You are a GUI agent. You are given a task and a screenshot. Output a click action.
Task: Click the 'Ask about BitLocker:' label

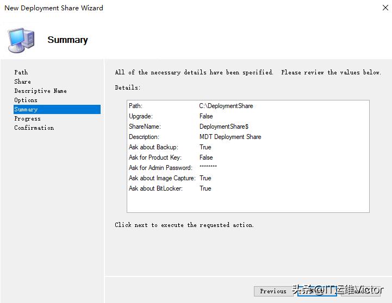click(155, 188)
